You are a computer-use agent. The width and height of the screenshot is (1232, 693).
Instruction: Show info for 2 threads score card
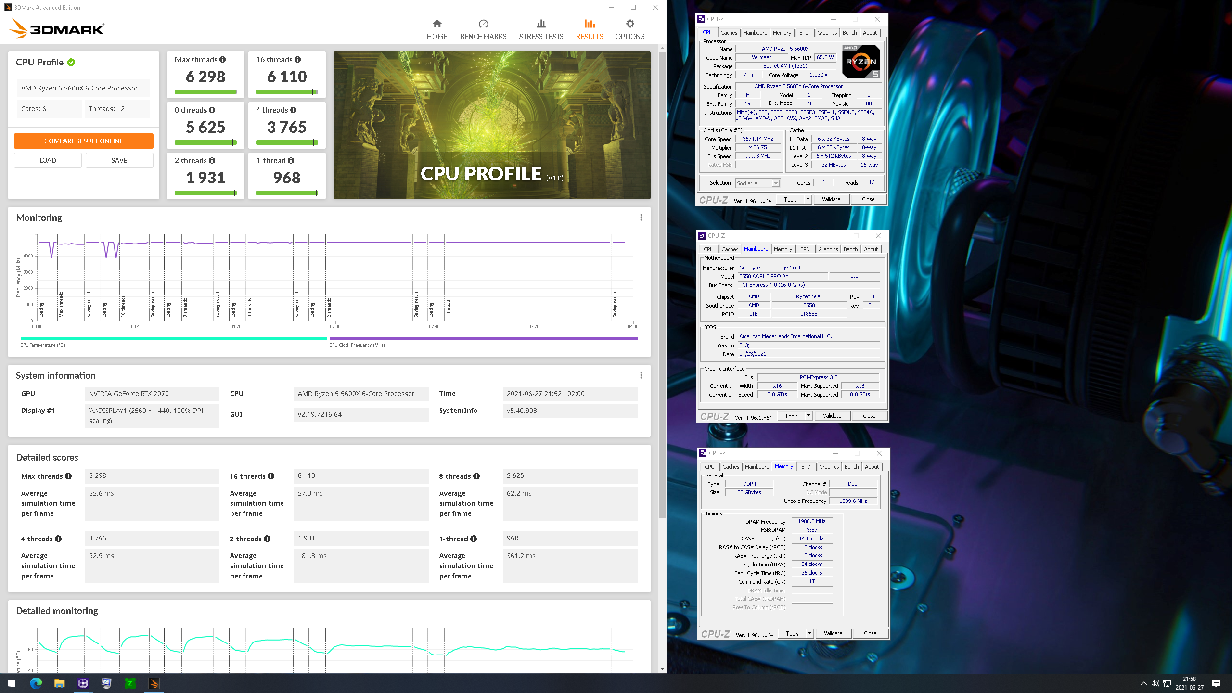212,161
